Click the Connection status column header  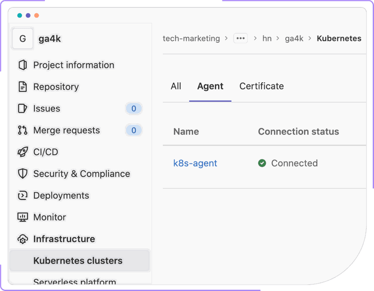298,131
